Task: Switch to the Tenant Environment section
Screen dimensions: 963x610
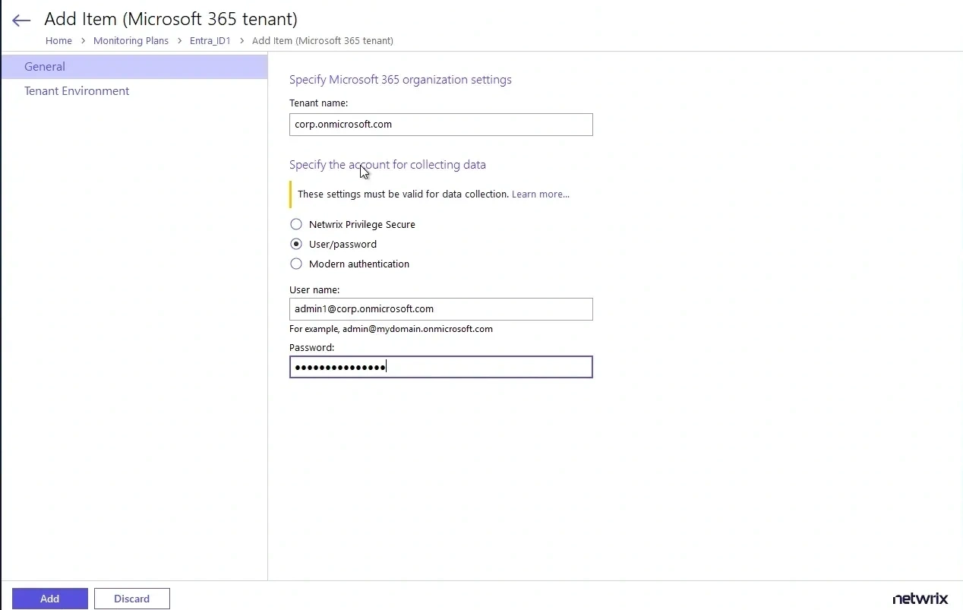Action: [77, 90]
